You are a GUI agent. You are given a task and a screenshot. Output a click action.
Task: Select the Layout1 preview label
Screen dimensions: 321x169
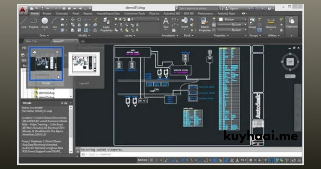coord(84,83)
